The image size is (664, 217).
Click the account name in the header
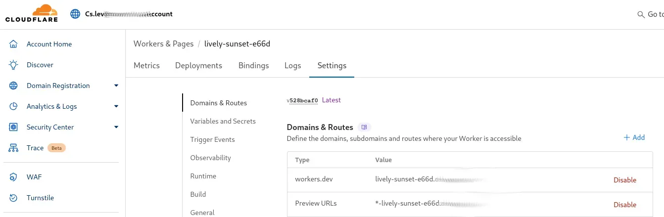[129, 14]
